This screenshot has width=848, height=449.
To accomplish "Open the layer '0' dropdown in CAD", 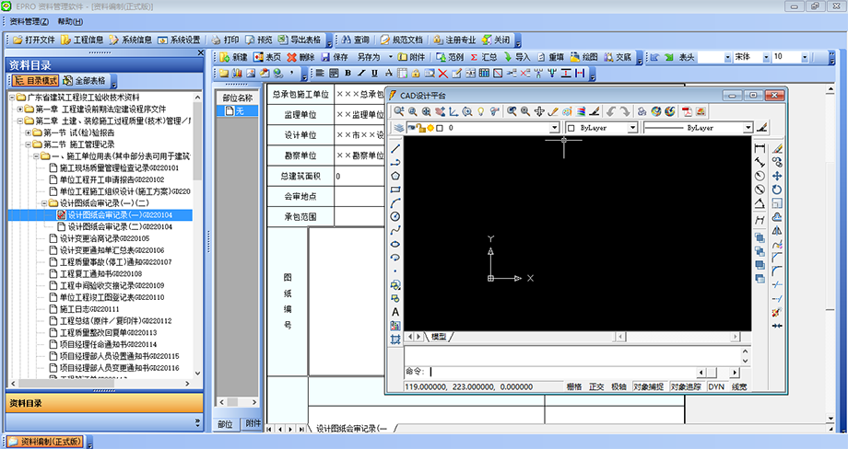I will [x=554, y=128].
